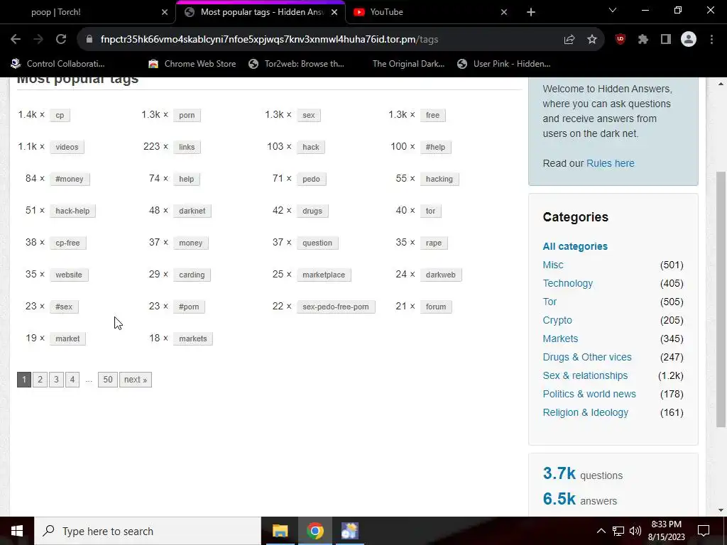Viewport: 727px width, 545px height.
Task: Open the Tor category
Action: [x=550, y=302]
